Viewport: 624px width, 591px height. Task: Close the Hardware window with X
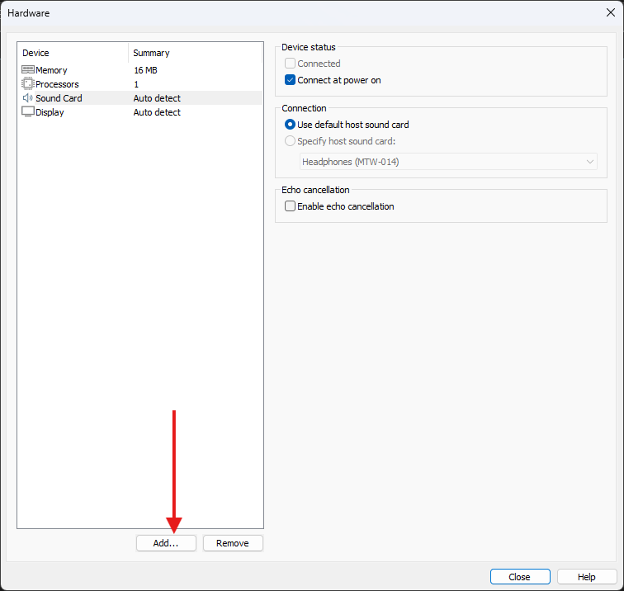tap(611, 12)
